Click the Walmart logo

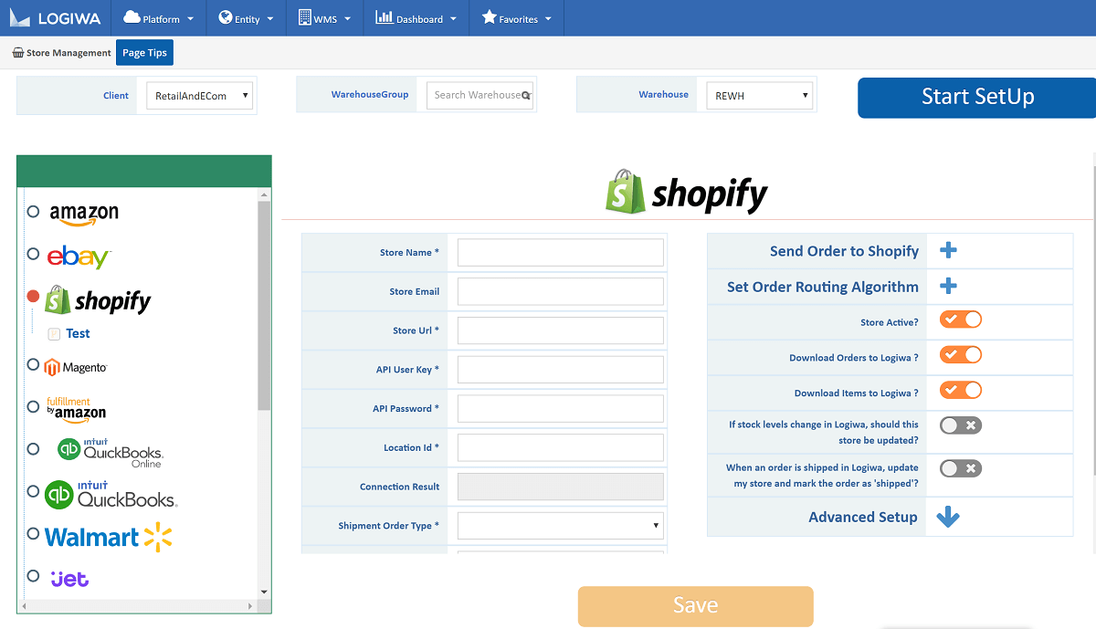pos(109,537)
